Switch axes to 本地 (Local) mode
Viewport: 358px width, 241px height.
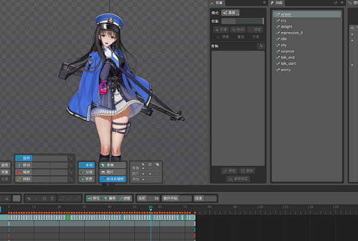click(87, 165)
